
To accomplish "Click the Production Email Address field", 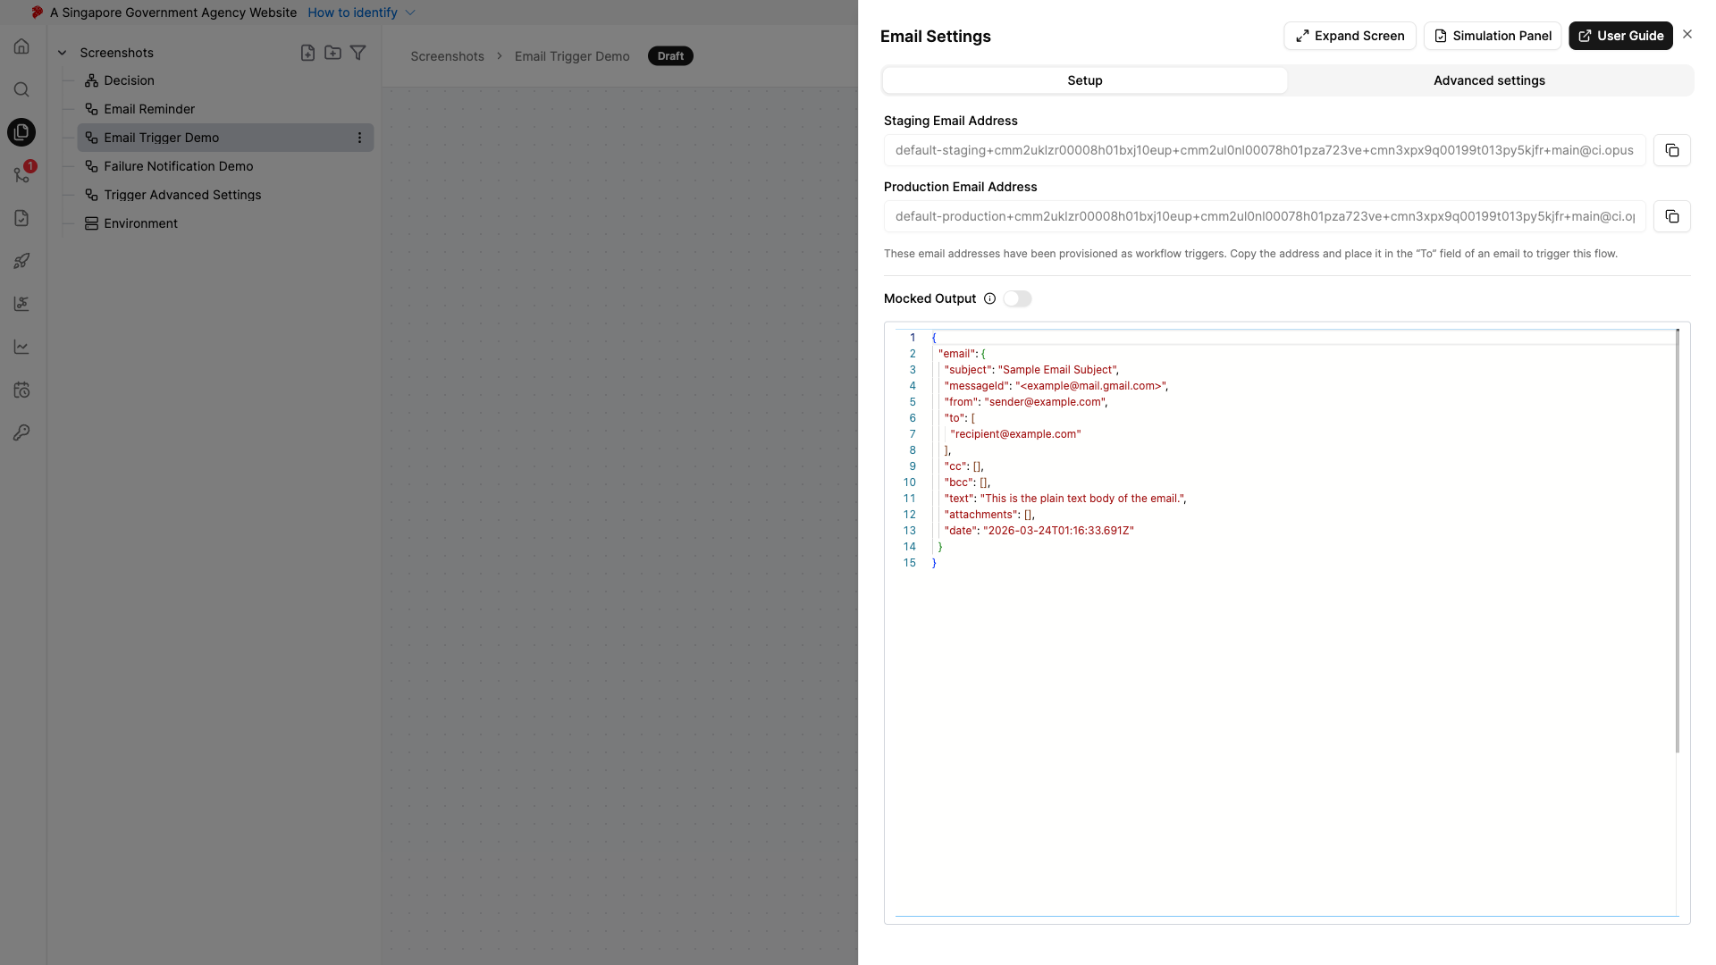I will (1265, 216).
